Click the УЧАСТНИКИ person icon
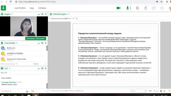 coord(2,43)
